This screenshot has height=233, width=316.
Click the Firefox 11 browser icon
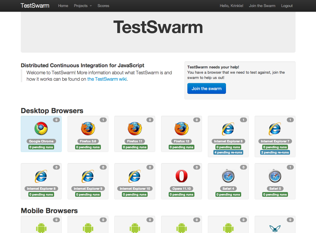tap(135, 128)
